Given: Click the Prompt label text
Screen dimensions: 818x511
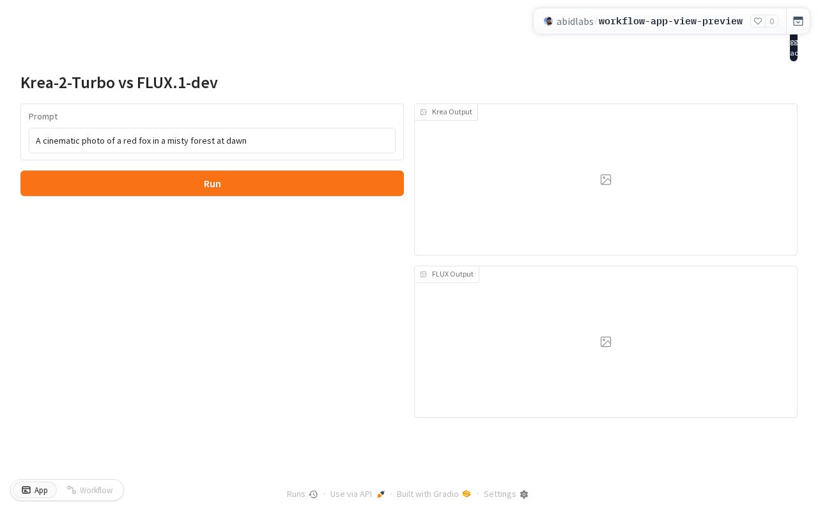Looking at the screenshot, I should coord(43,116).
